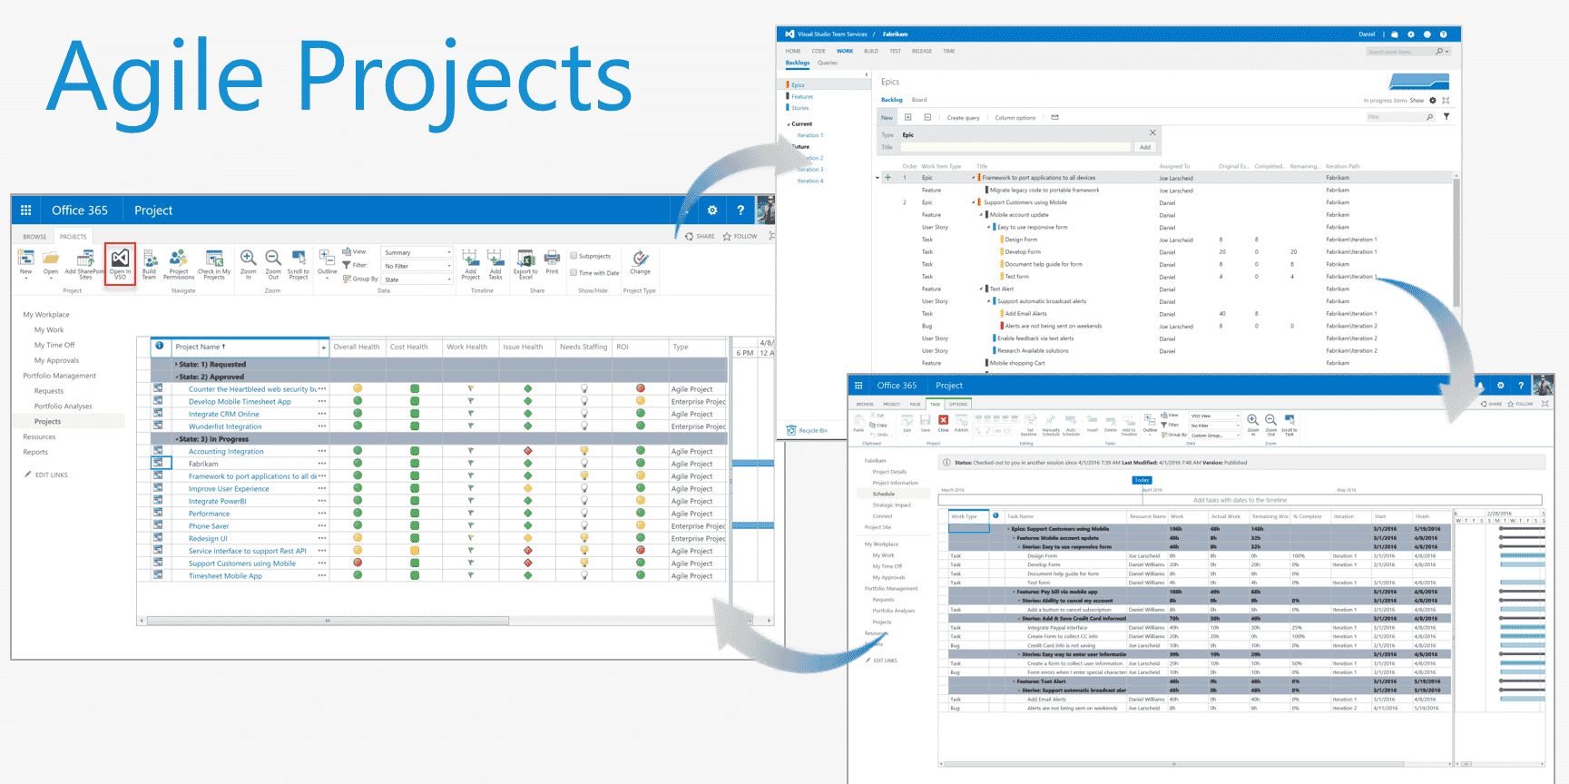Collapse the State: 2) Approved group
This screenshot has width=1569, height=784.
pyautogui.click(x=177, y=377)
